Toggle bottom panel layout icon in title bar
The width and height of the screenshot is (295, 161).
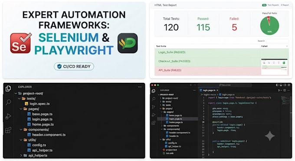[281, 85]
